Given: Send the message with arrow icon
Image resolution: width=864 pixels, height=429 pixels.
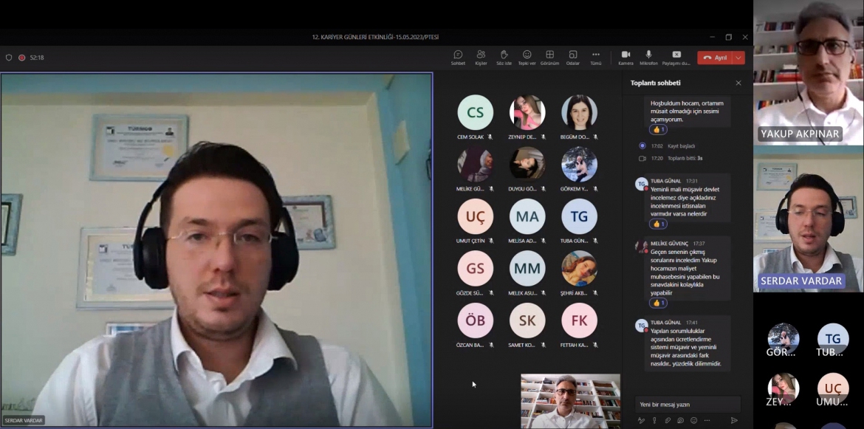Looking at the screenshot, I should [734, 420].
